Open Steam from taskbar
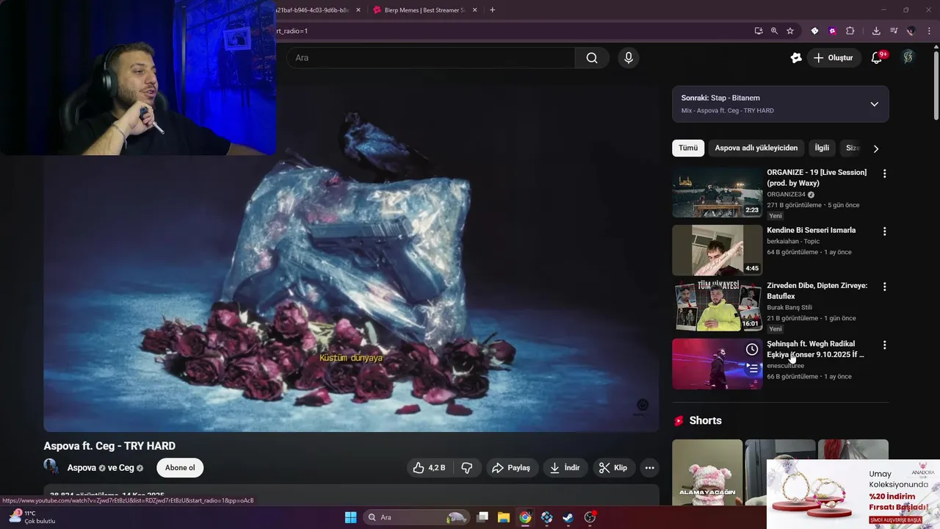This screenshot has width=940, height=529. point(568,517)
